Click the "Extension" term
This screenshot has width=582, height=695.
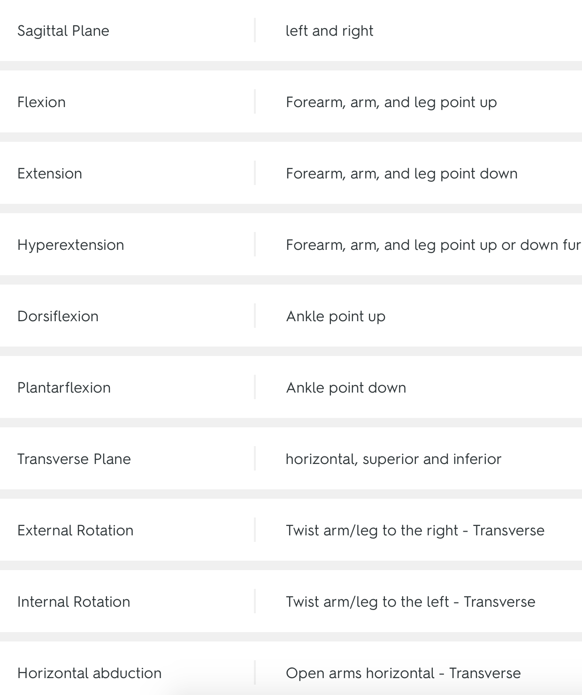click(x=50, y=174)
